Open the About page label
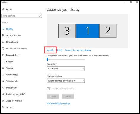140x114 pixels. tap(9, 107)
